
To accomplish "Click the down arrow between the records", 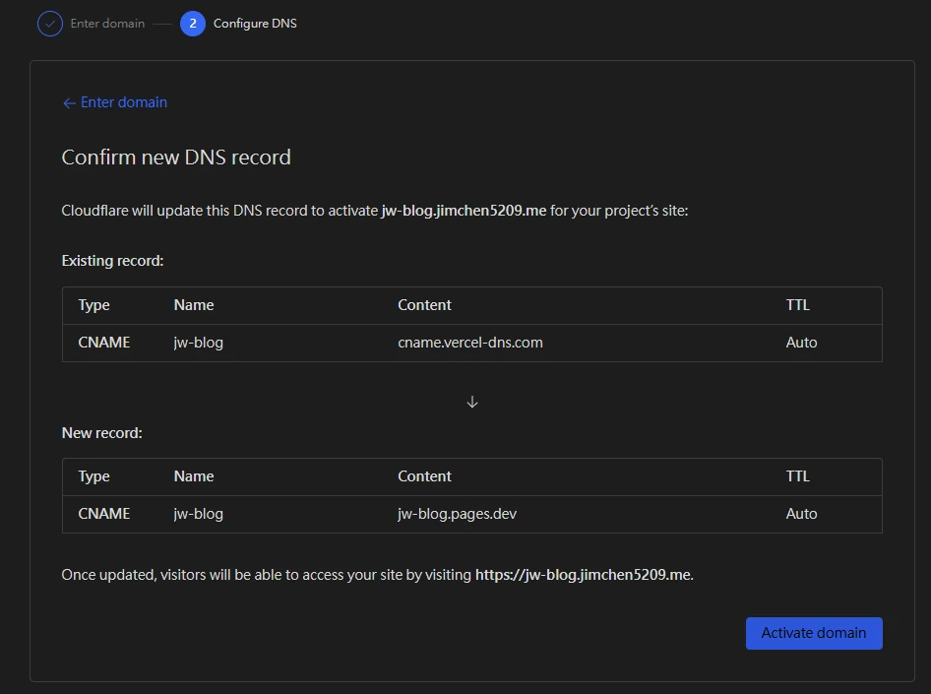I will click(472, 402).
